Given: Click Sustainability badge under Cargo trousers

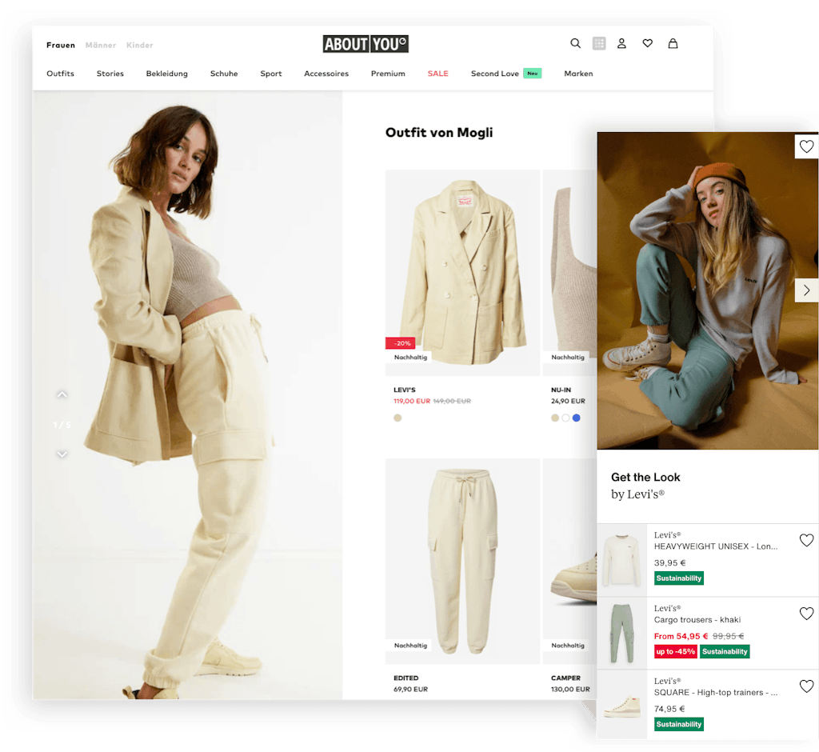Looking at the screenshot, I should [x=725, y=652].
